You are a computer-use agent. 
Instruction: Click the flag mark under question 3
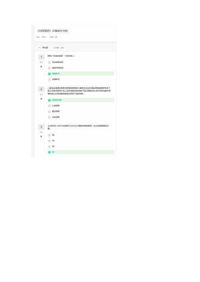pos(41,137)
